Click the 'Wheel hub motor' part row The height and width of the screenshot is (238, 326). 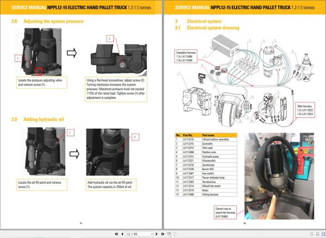206,186
